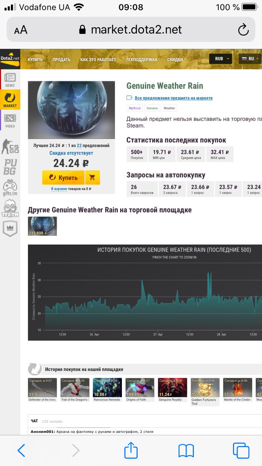Open КАК ЭТО РАБОТАЕТ menu item
The height and width of the screenshot is (466, 262).
(x=98, y=59)
